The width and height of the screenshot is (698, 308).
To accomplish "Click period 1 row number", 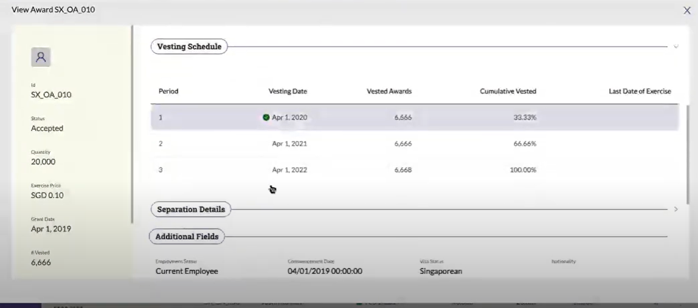I will 161,117.
